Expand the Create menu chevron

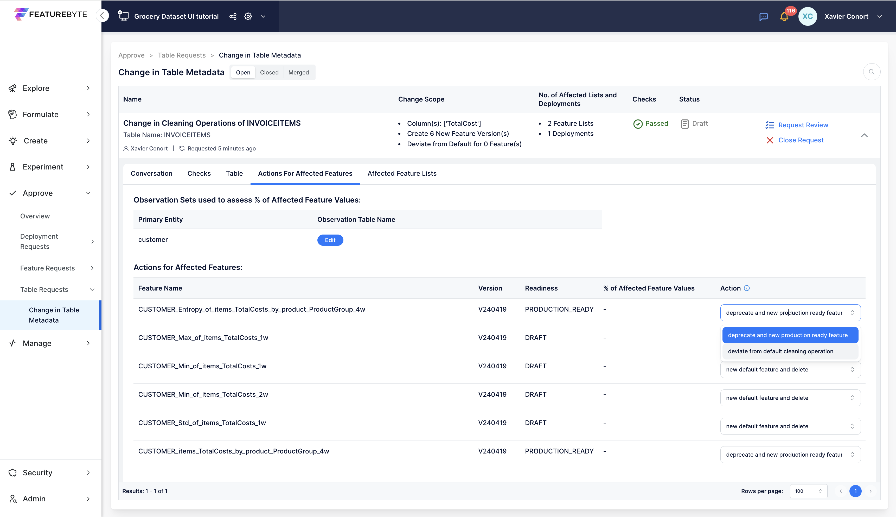[88, 141]
